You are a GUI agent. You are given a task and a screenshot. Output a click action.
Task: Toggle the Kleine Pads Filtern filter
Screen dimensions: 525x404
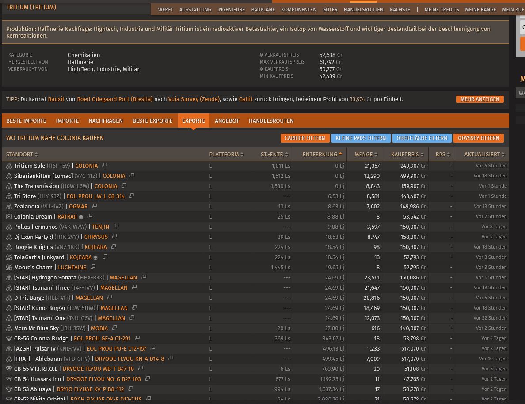click(x=361, y=138)
